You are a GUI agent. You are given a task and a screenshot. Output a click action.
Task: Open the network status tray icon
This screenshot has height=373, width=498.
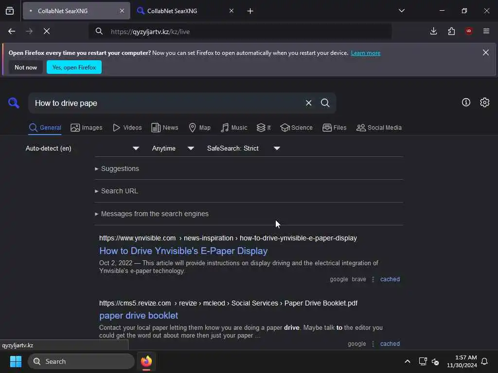(423, 361)
